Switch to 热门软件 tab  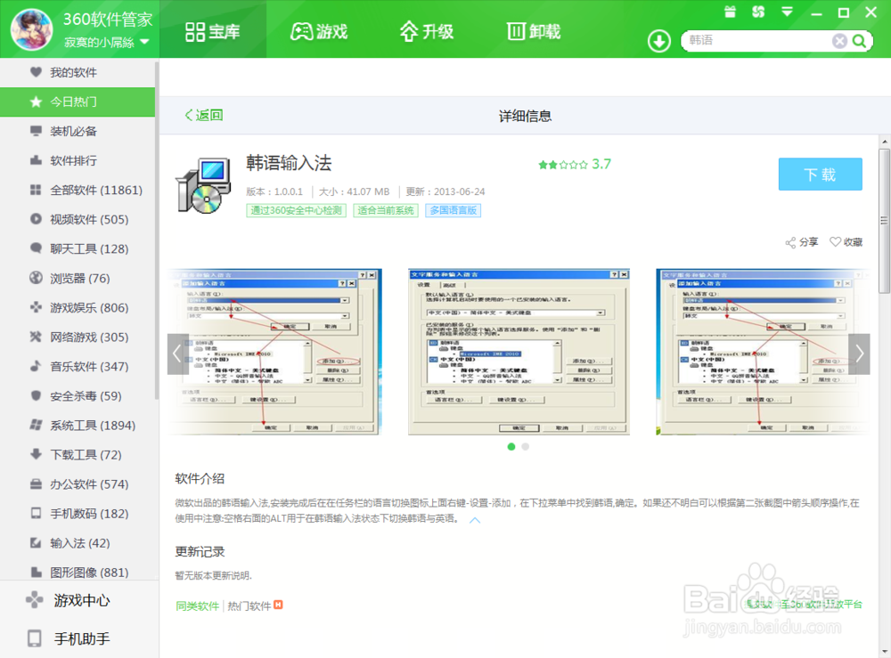pos(249,606)
